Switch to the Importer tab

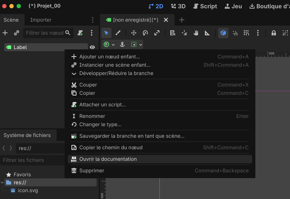(x=41, y=20)
